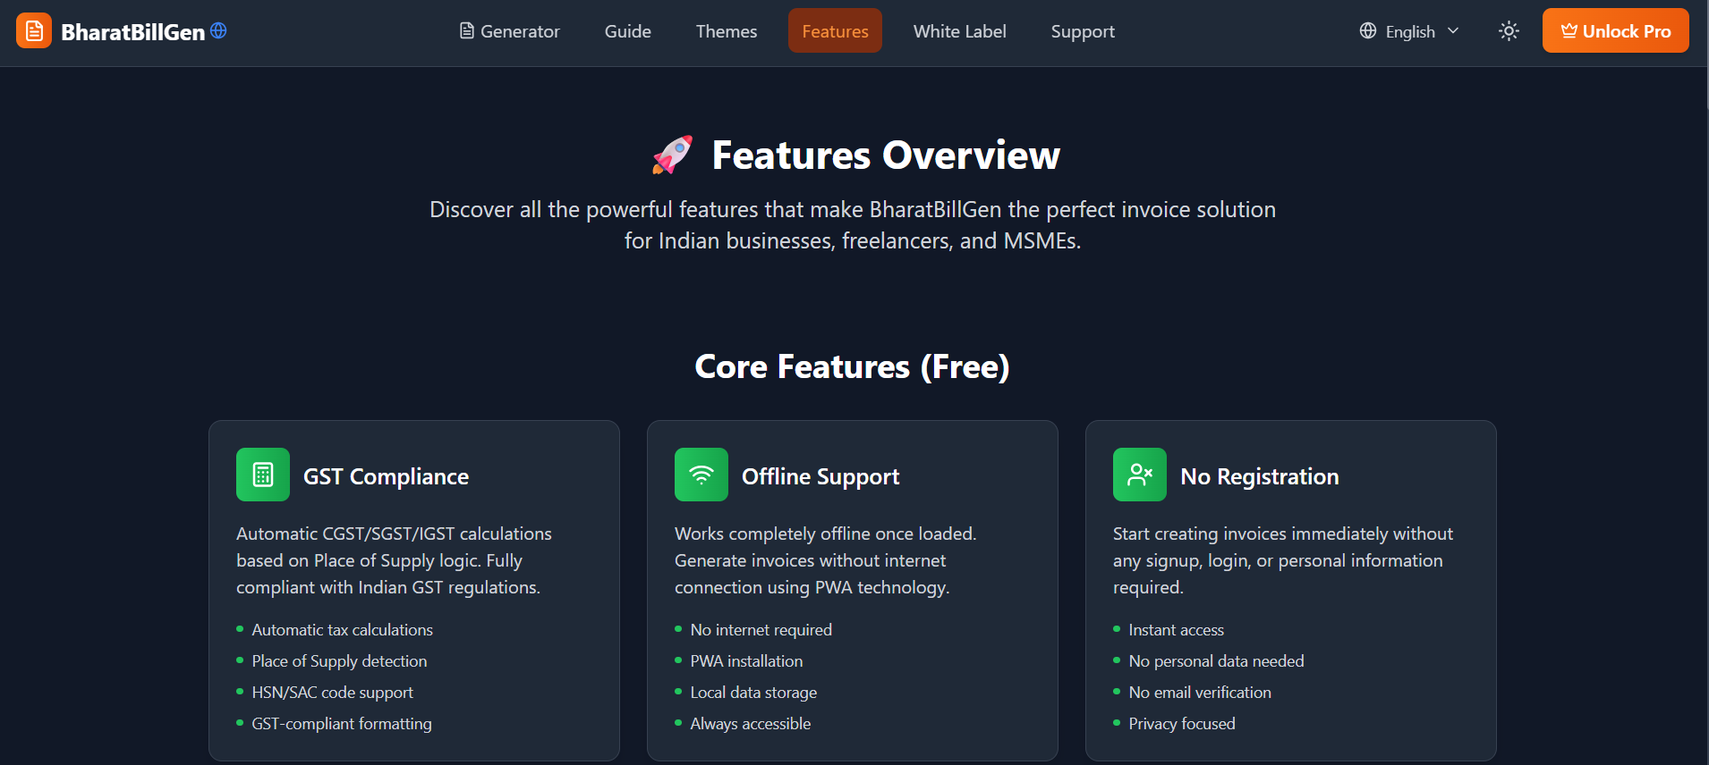Image resolution: width=1709 pixels, height=765 pixels.
Task: Click 'HSN/SAC code support' bullet
Action: (333, 693)
